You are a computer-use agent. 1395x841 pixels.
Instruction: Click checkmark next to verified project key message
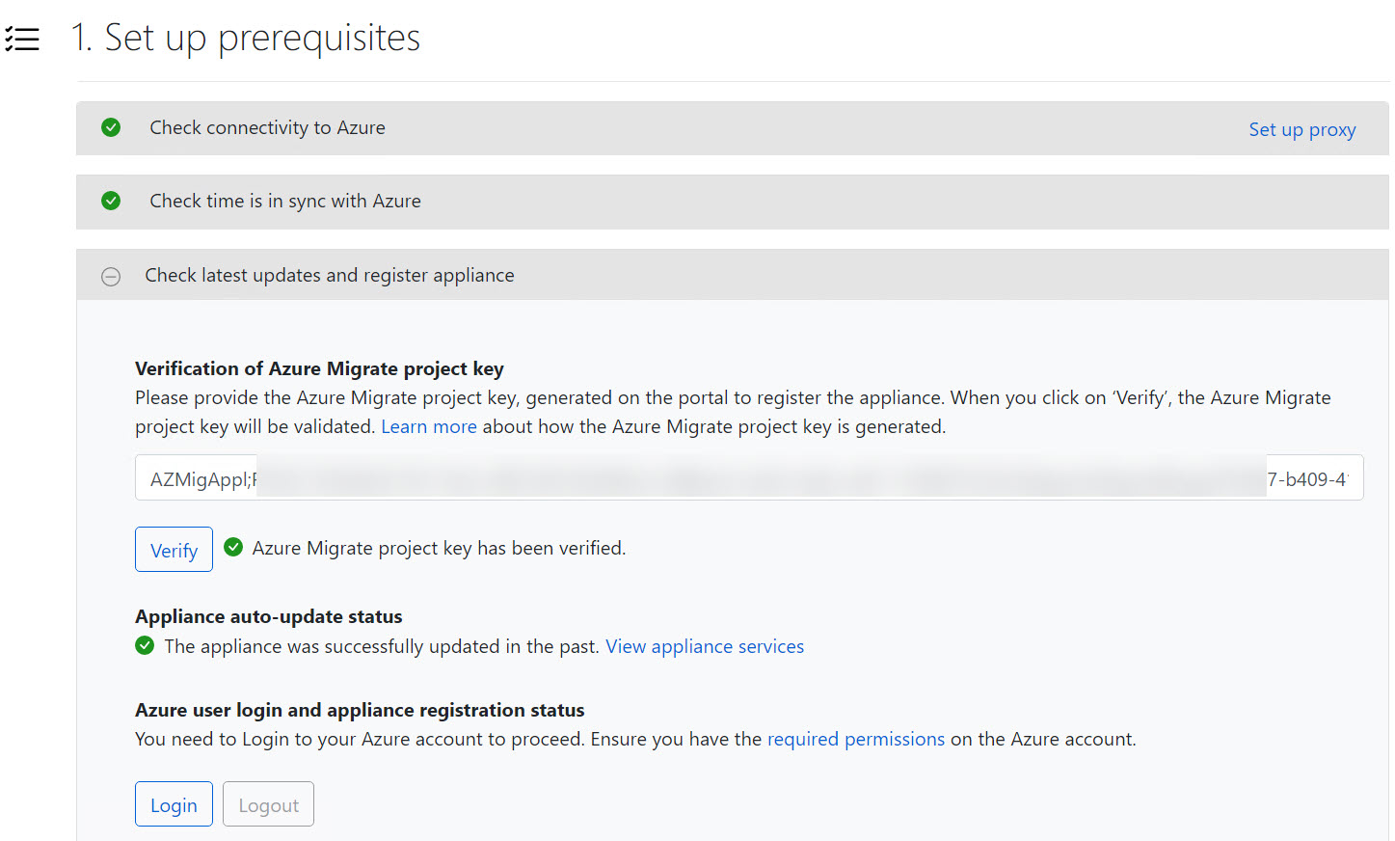click(233, 546)
